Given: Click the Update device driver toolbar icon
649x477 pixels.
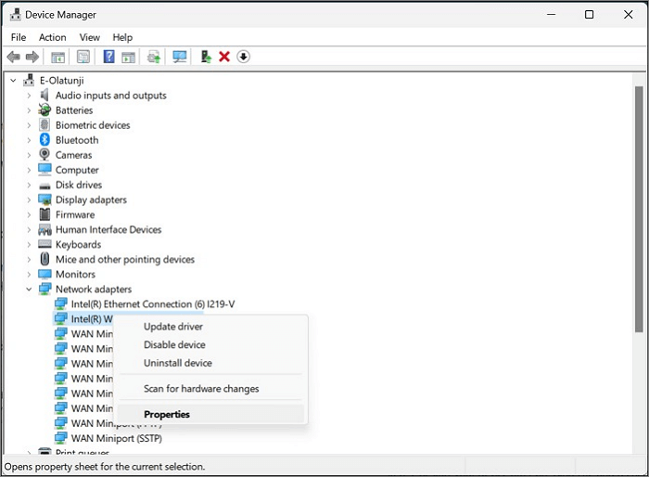Looking at the screenshot, I should point(206,57).
